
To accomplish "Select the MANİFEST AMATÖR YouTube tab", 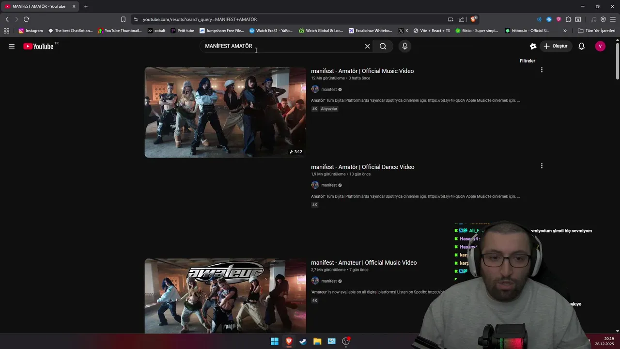I will click(39, 6).
